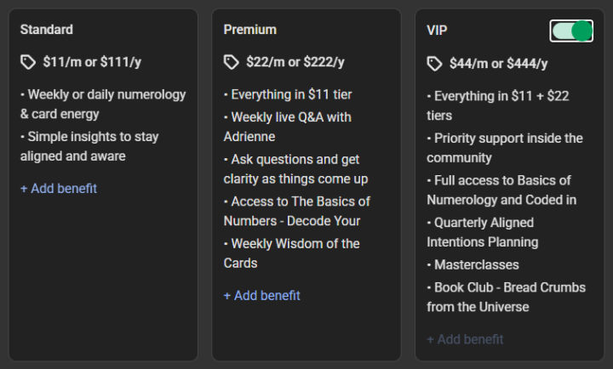Select the Standard tier title
This screenshot has width=613, height=369.
(x=47, y=30)
